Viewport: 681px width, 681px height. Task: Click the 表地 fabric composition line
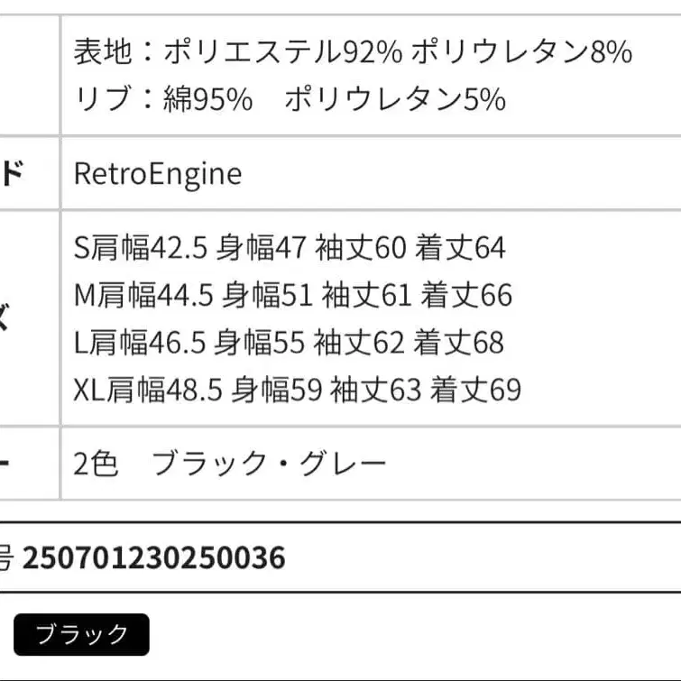point(353,52)
